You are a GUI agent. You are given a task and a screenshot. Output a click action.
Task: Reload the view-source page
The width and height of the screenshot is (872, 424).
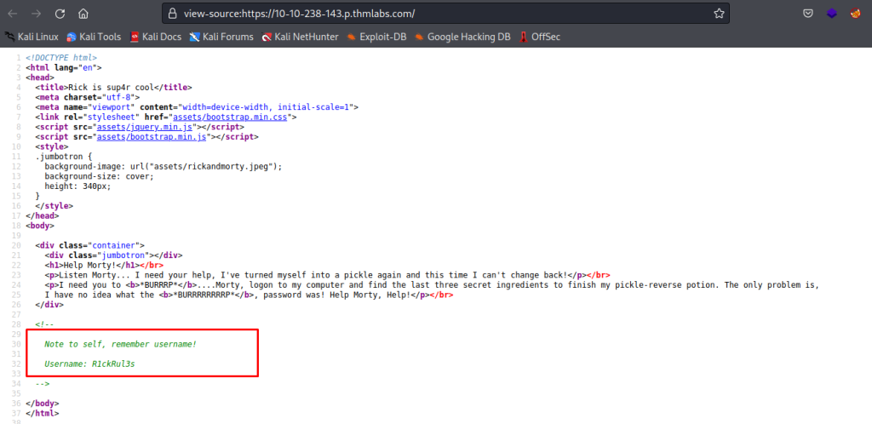pyautogui.click(x=60, y=14)
